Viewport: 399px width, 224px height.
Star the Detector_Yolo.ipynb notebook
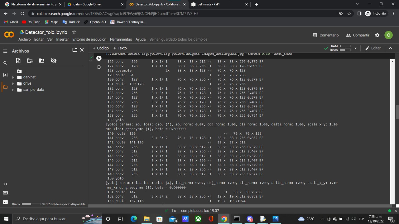(74, 32)
